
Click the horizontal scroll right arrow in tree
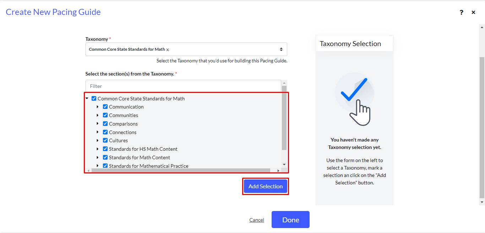(x=278, y=171)
